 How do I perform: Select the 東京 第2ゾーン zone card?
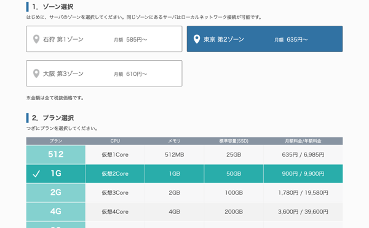point(264,39)
